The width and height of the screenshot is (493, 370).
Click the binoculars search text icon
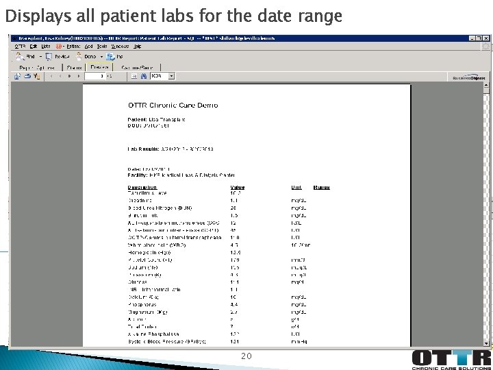pos(144,76)
